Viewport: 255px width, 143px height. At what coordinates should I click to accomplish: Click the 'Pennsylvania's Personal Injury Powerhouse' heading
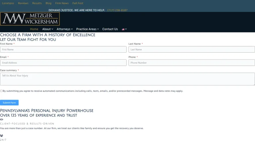coord(47,111)
